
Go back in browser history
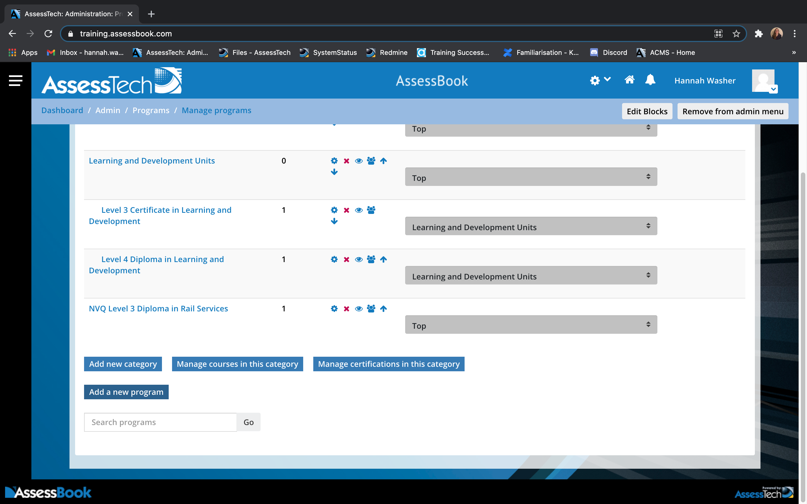pyautogui.click(x=12, y=34)
